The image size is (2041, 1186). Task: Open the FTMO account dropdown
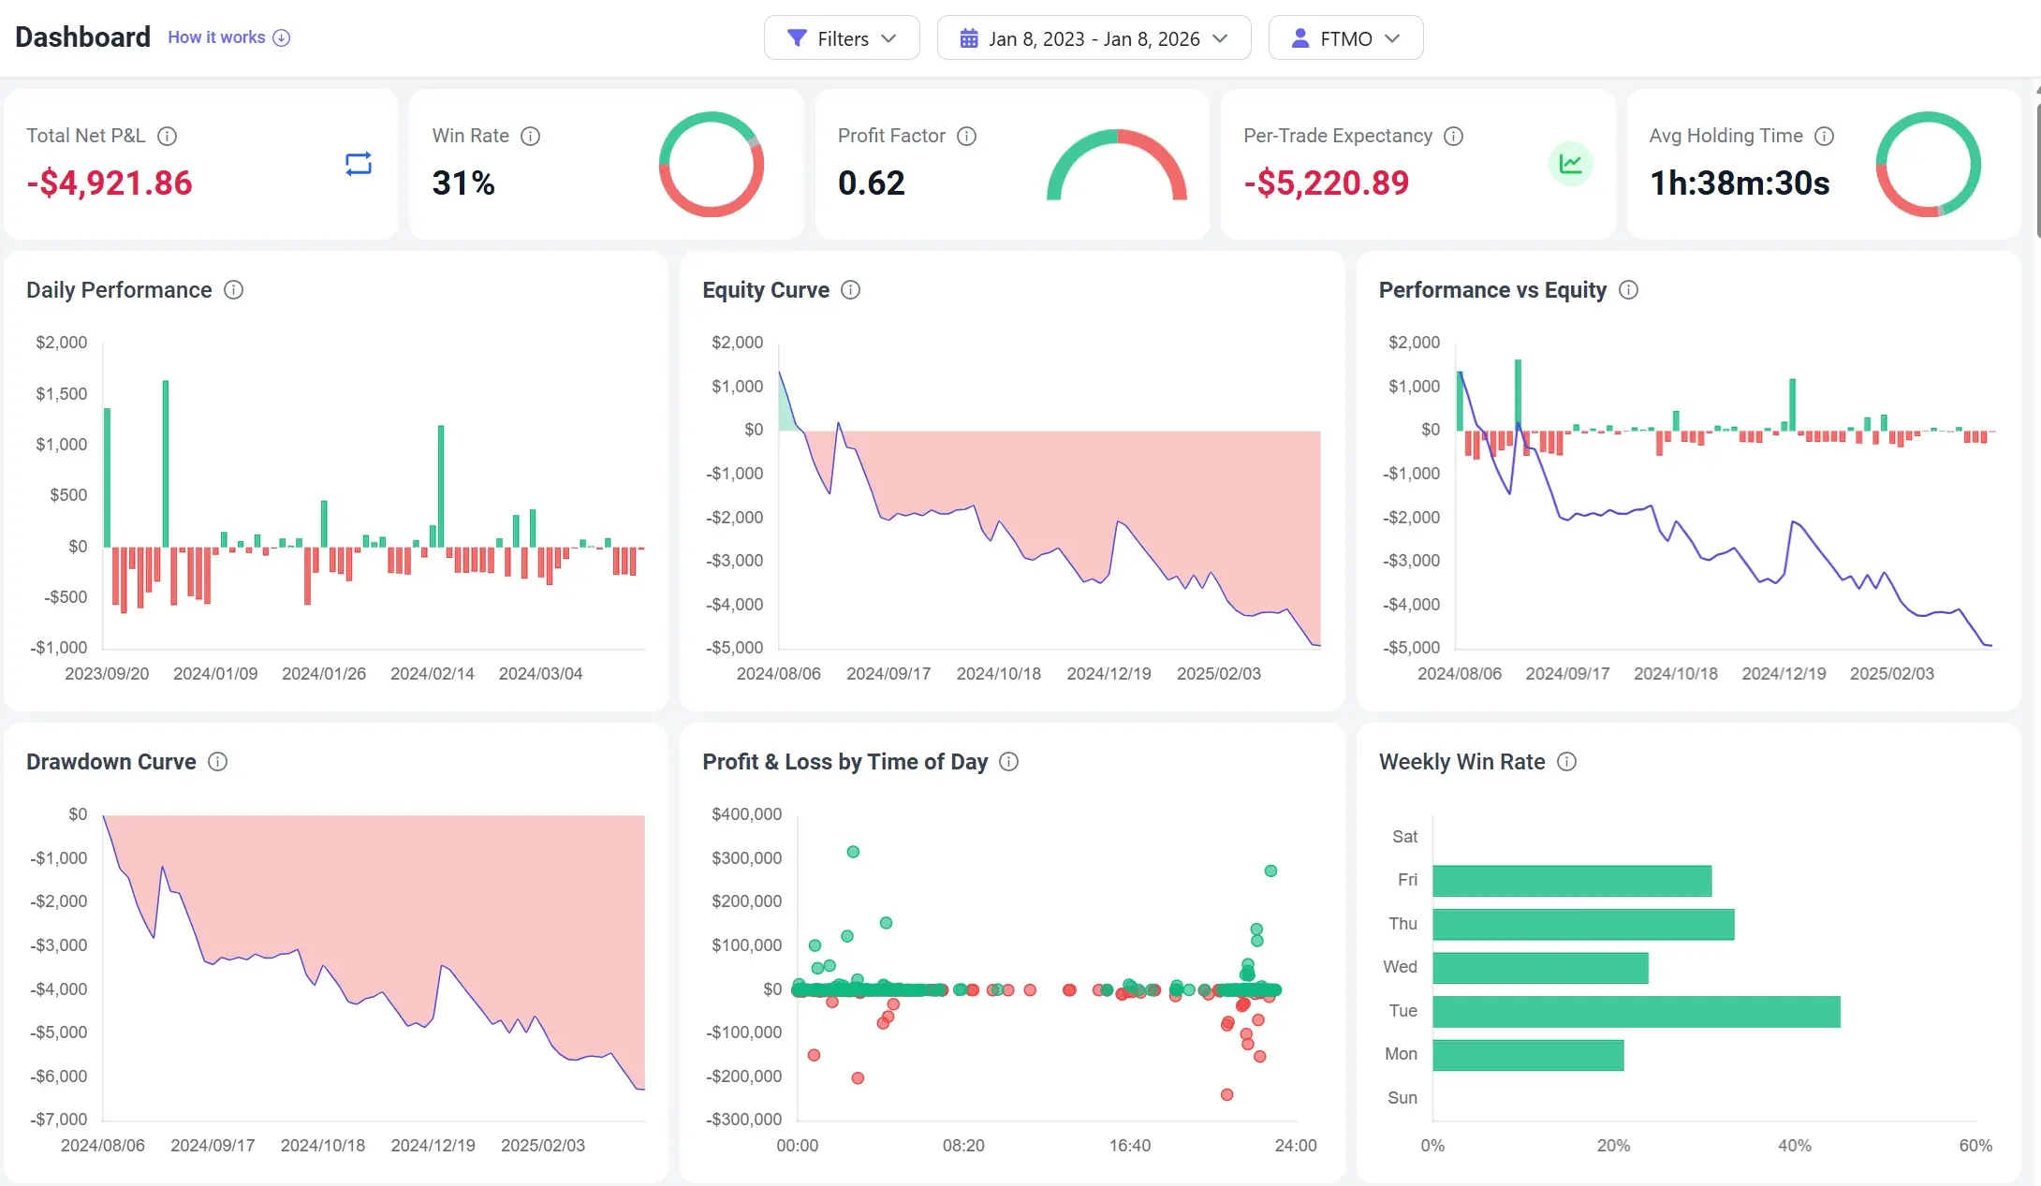tap(1345, 37)
